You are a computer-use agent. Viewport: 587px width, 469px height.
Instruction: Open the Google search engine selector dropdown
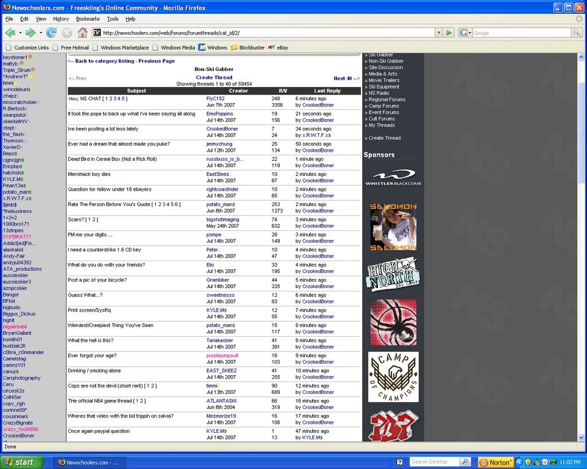click(x=465, y=33)
